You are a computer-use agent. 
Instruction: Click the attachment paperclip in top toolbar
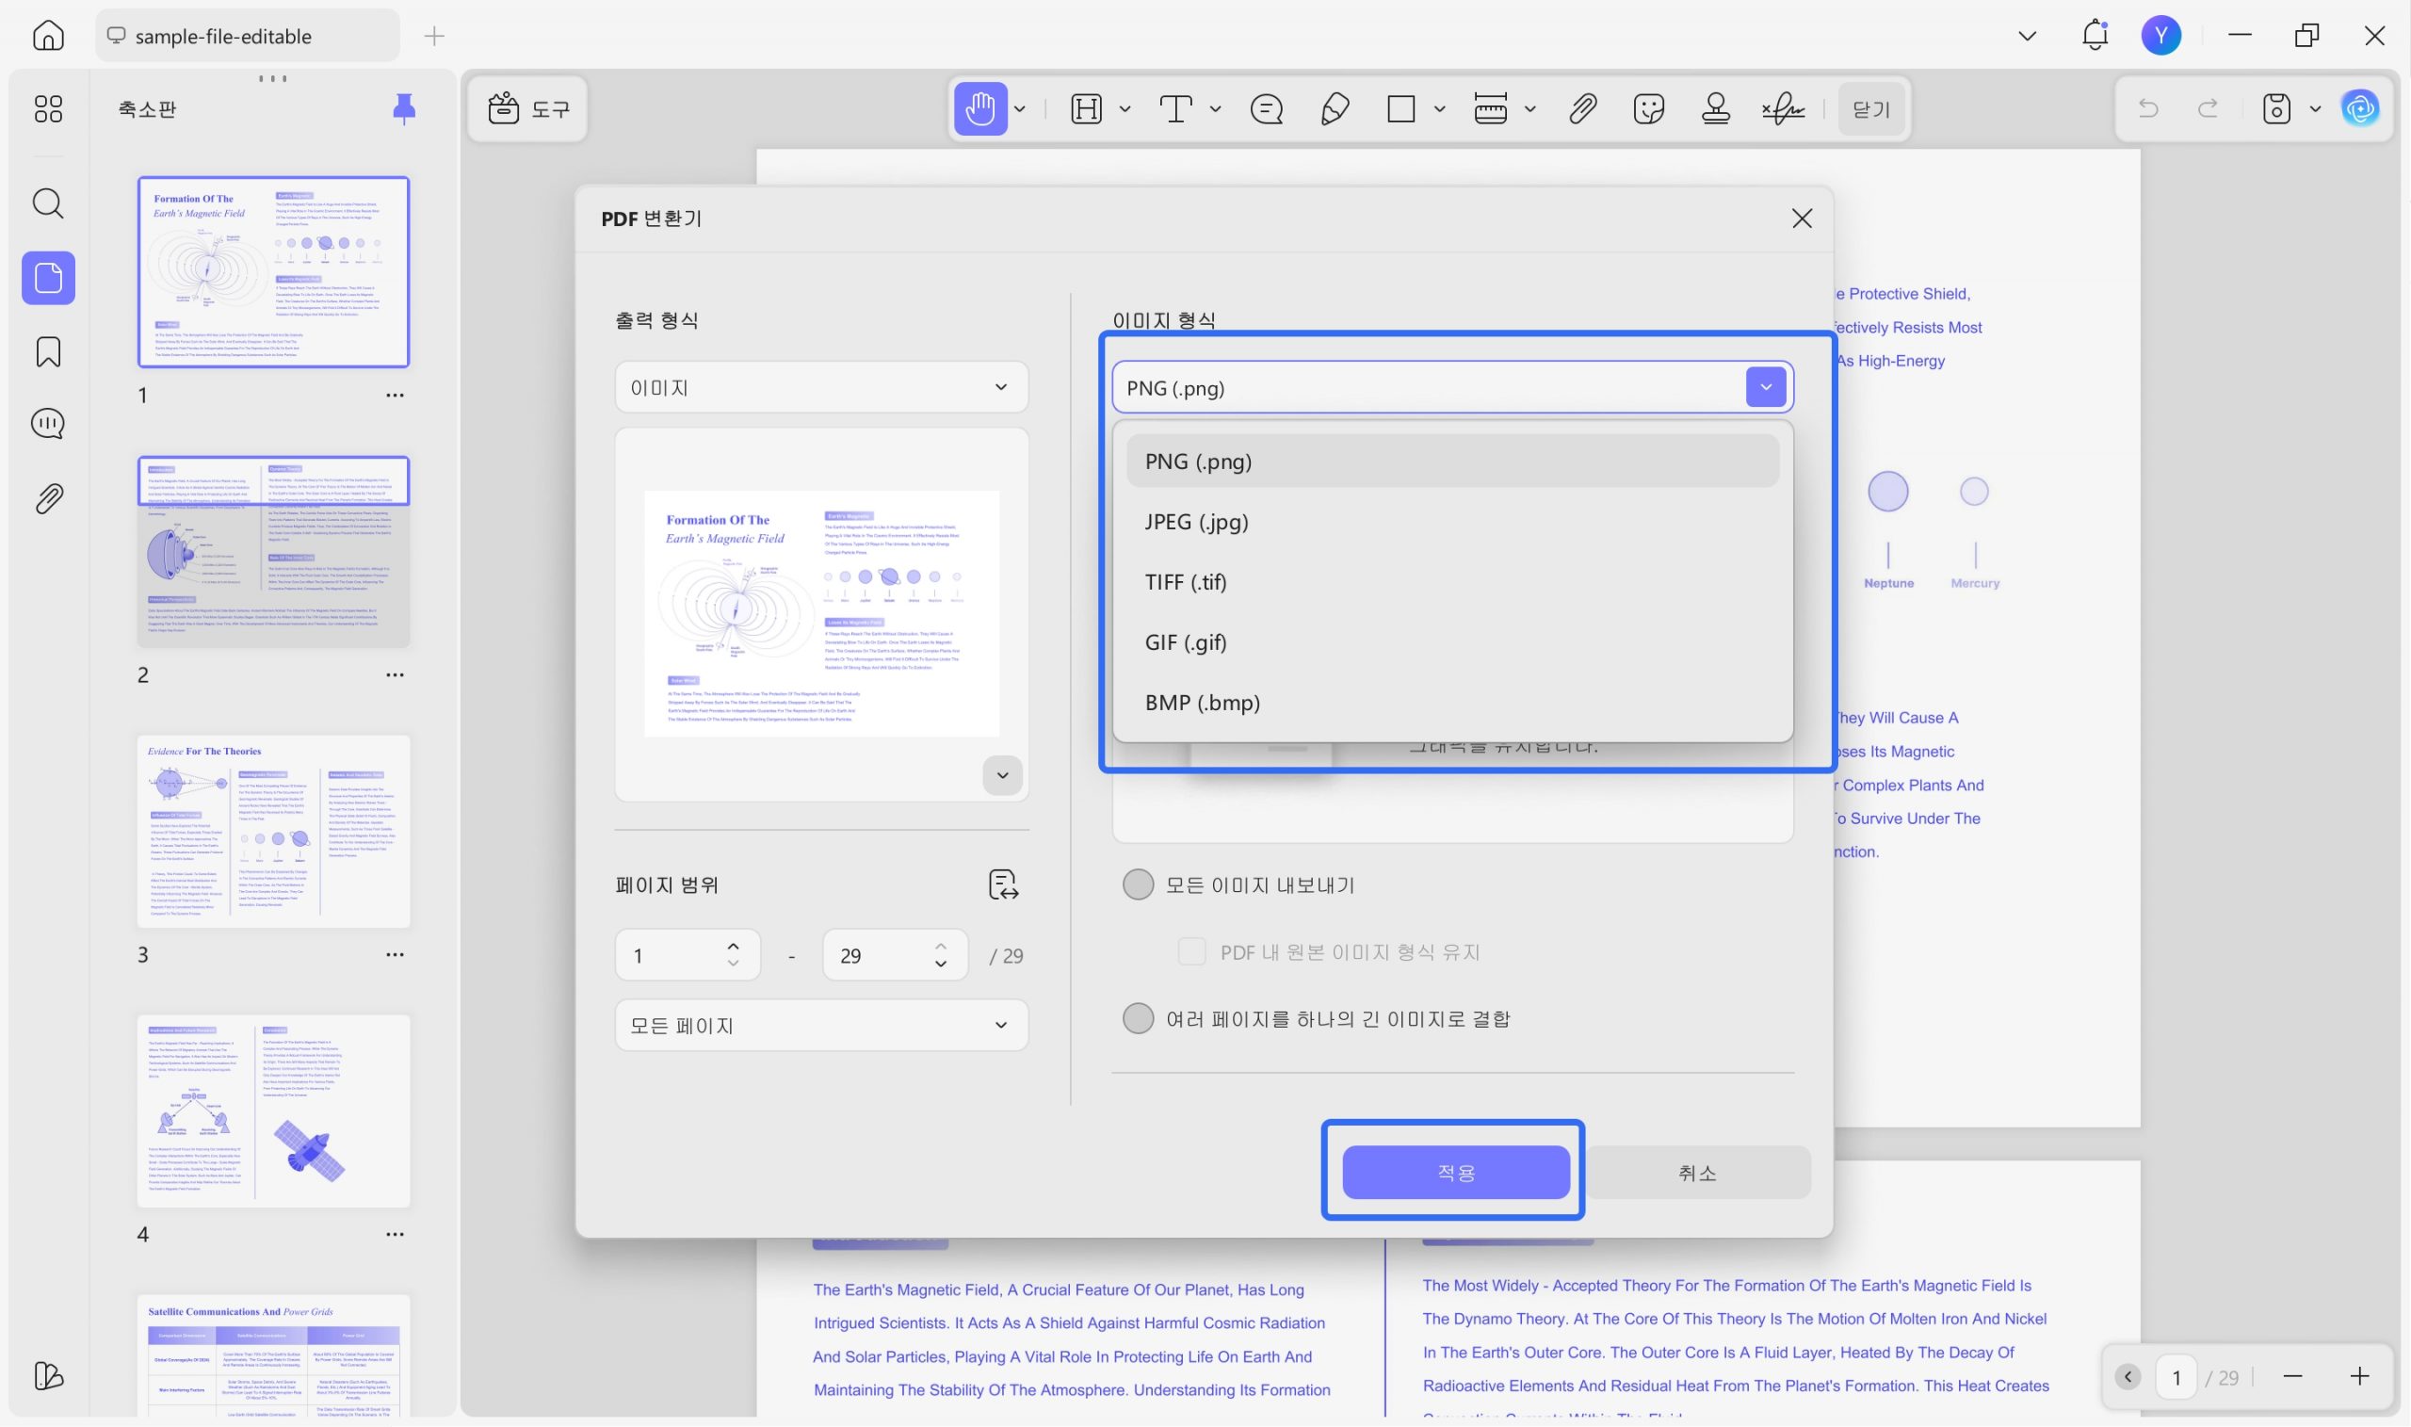pos(1582,108)
